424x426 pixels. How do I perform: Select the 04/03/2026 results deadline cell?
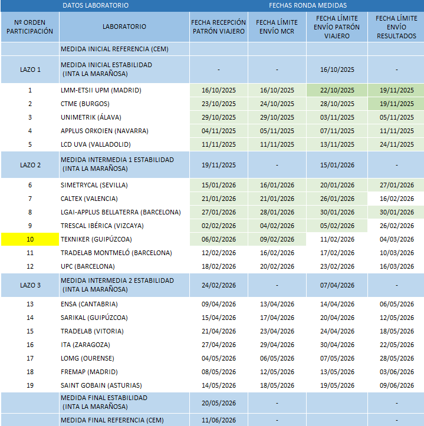pos(396,239)
